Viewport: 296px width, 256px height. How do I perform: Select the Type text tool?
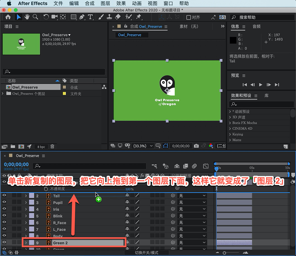(x=90, y=17)
